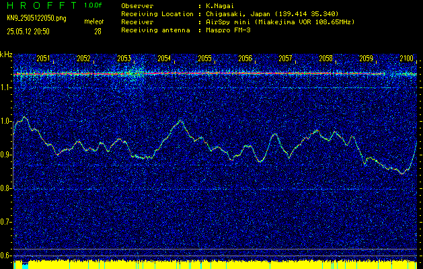Click the 2056 time marker
This screenshot has width=423, height=269.
pos(245,59)
